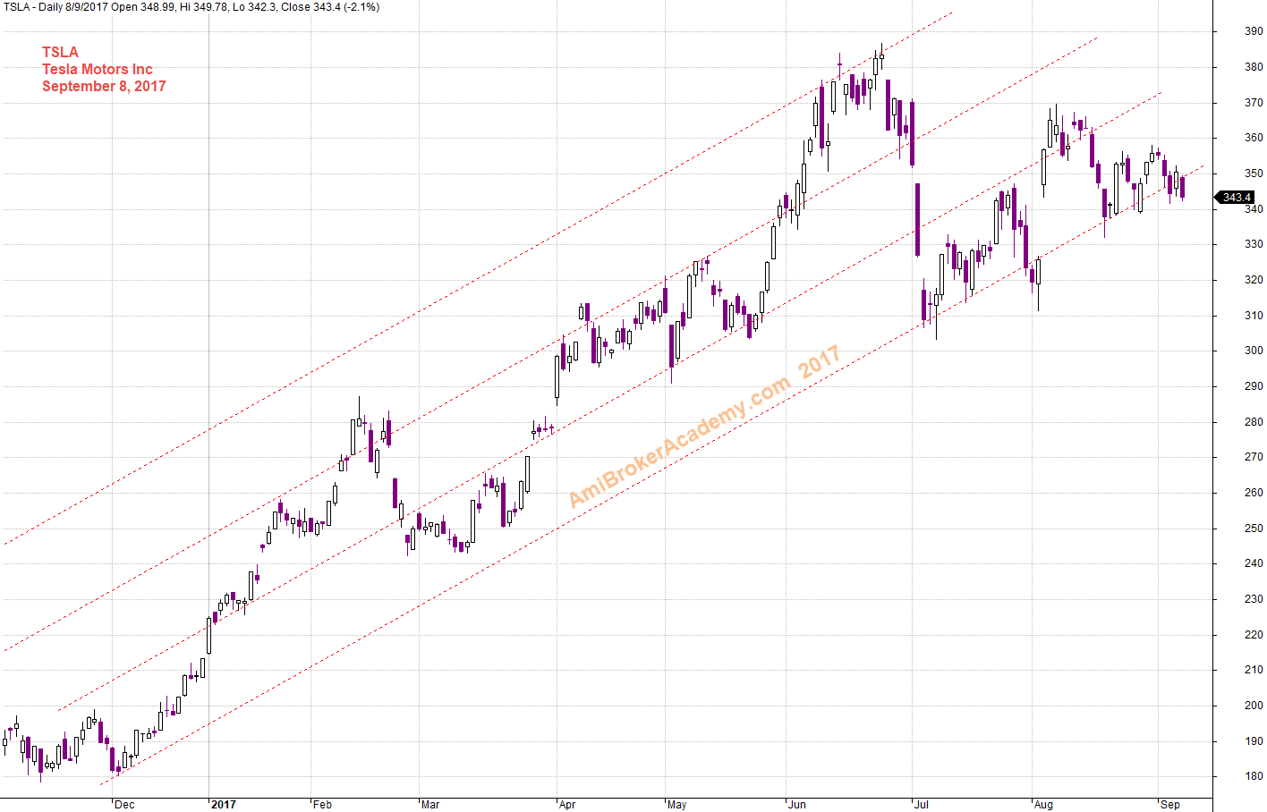This screenshot has width=1267, height=812.
Task: Click the 280 price axis label
Action: pyautogui.click(x=1254, y=422)
